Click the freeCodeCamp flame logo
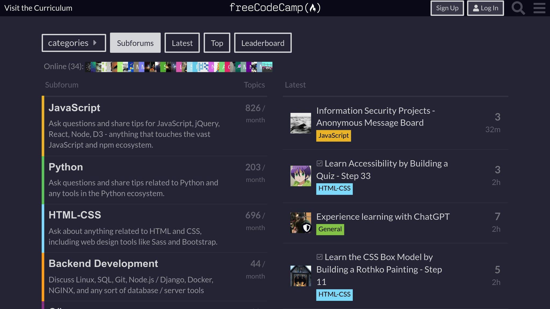 tap(313, 8)
